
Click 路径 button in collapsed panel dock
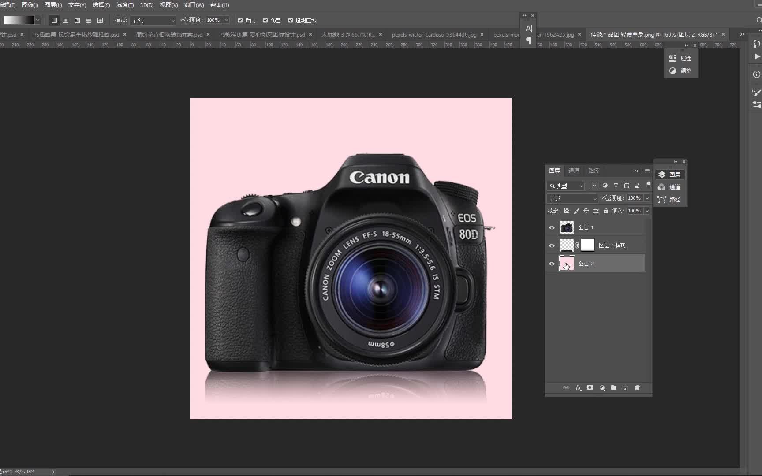pyautogui.click(x=669, y=199)
